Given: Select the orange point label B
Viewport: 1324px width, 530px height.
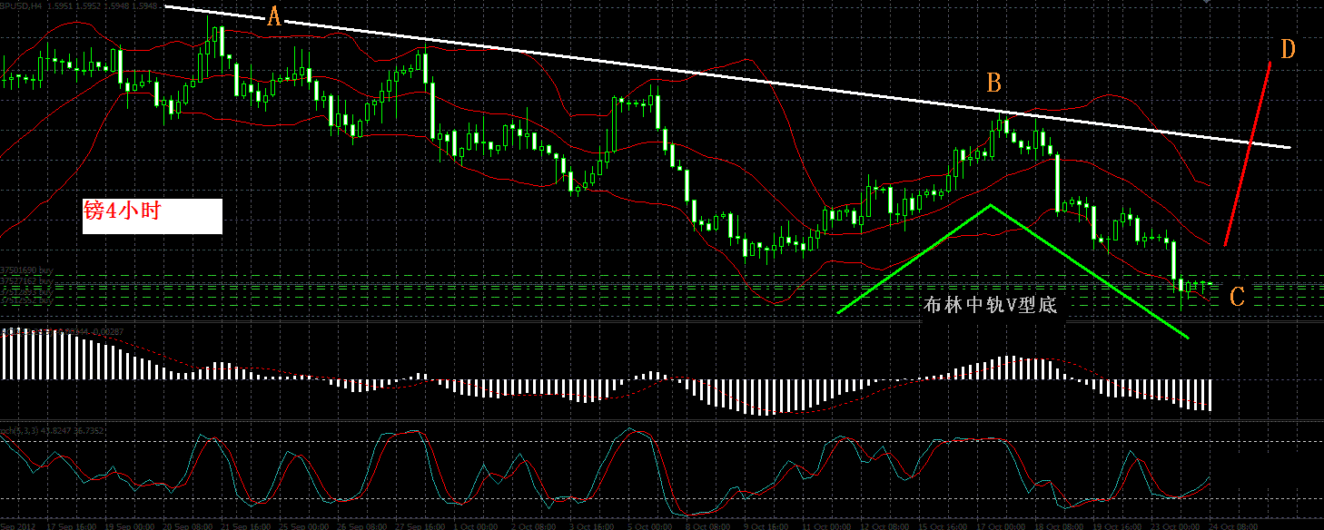Looking at the screenshot, I should (x=993, y=83).
